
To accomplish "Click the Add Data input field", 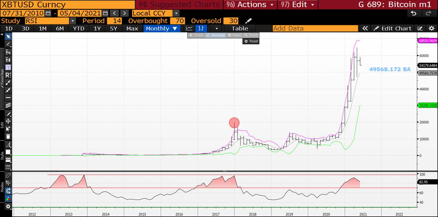I will [x=315, y=28].
